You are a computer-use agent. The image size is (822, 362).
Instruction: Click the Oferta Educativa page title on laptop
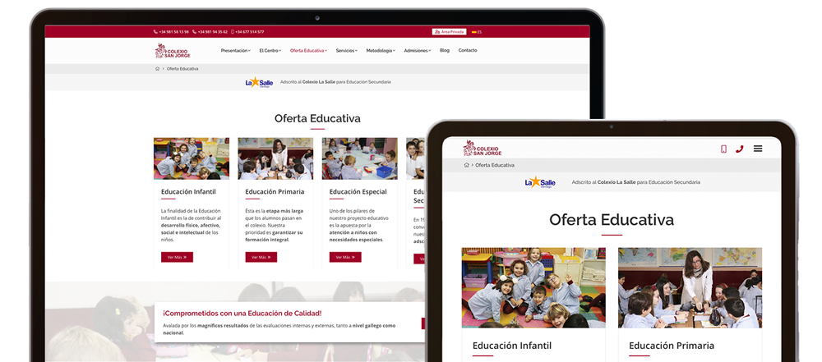coord(317,118)
